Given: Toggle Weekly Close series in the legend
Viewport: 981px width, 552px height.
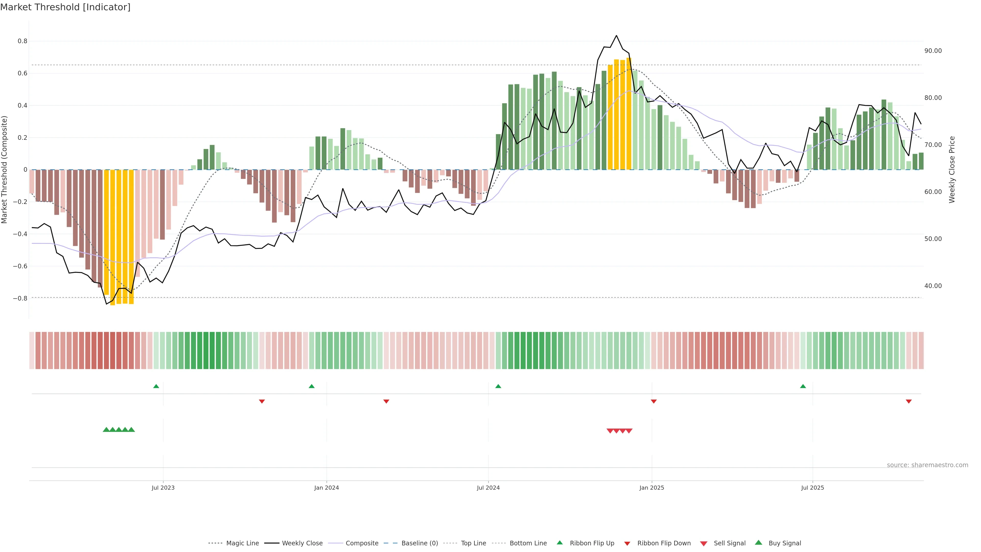Looking at the screenshot, I should 302,543.
